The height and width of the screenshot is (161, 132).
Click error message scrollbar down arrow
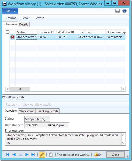pos(123,143)
